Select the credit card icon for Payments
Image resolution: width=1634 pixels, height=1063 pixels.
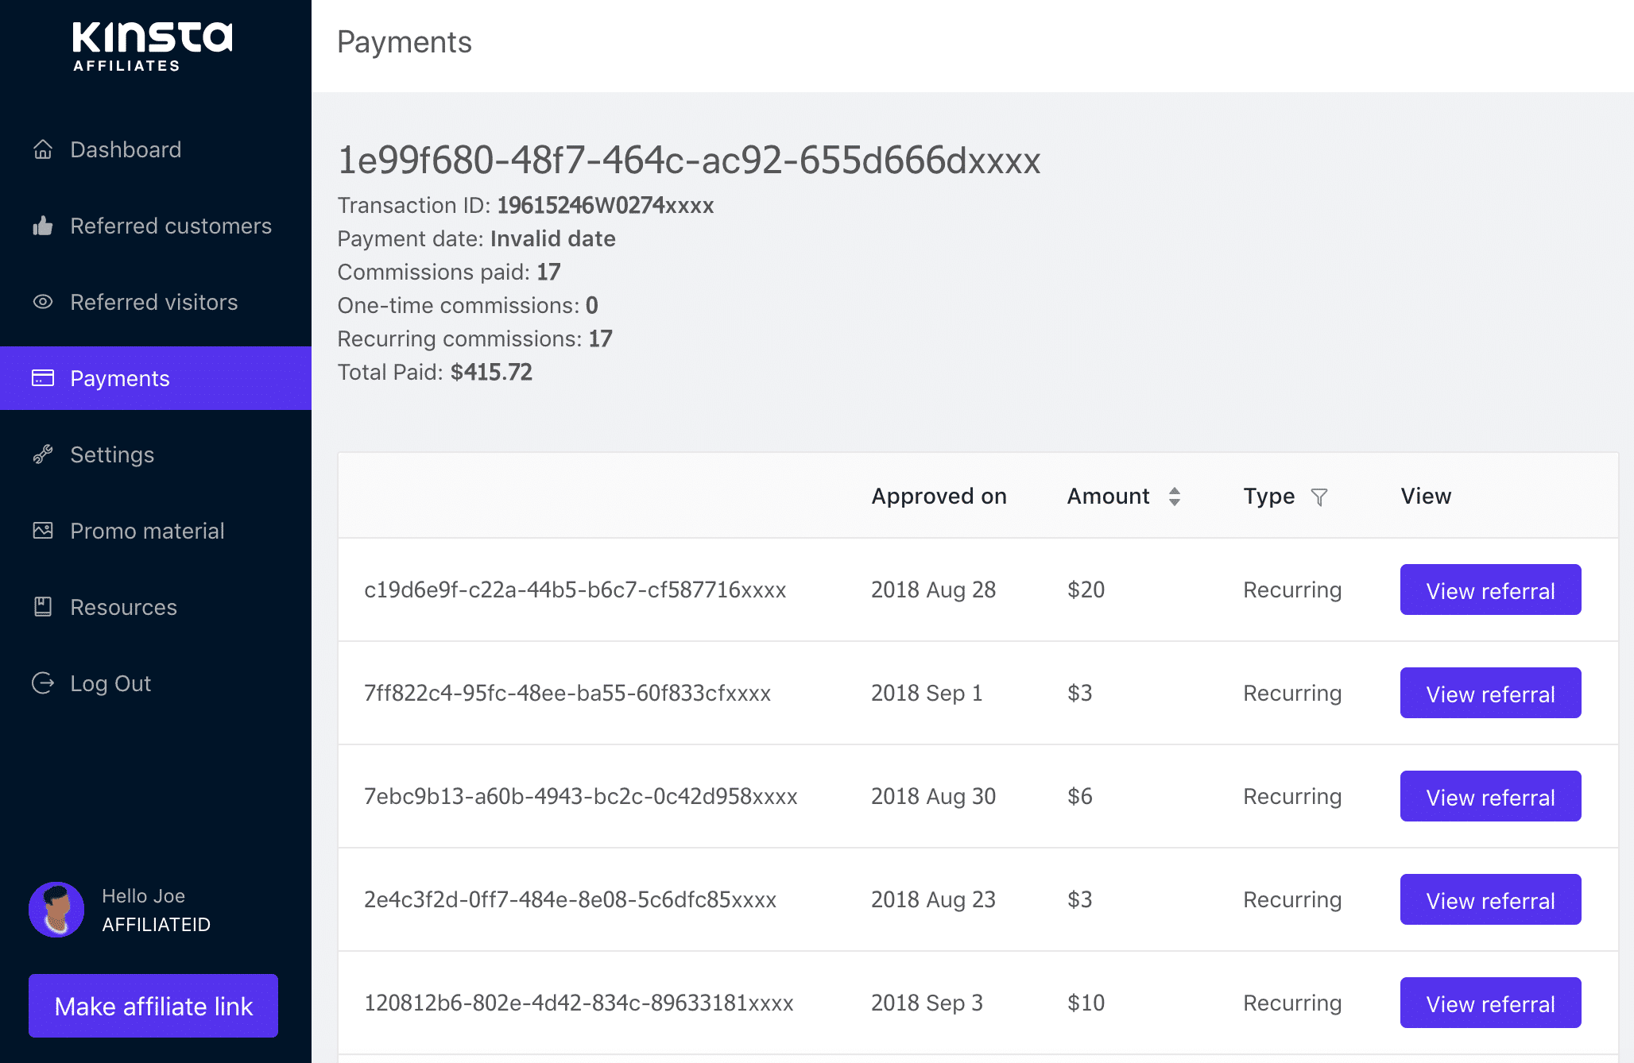pos(43,378)
